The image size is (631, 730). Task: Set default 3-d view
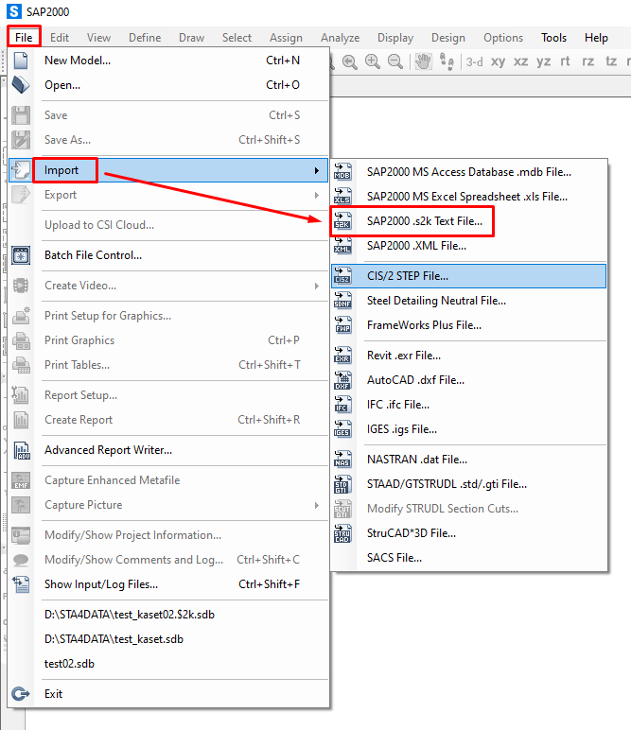coord(475,61)
